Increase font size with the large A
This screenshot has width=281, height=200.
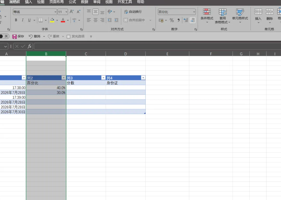[72, 12]
